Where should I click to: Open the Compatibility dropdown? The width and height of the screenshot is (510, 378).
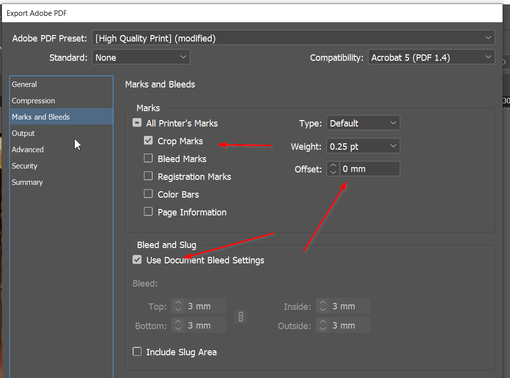click(x=431, y=58)
